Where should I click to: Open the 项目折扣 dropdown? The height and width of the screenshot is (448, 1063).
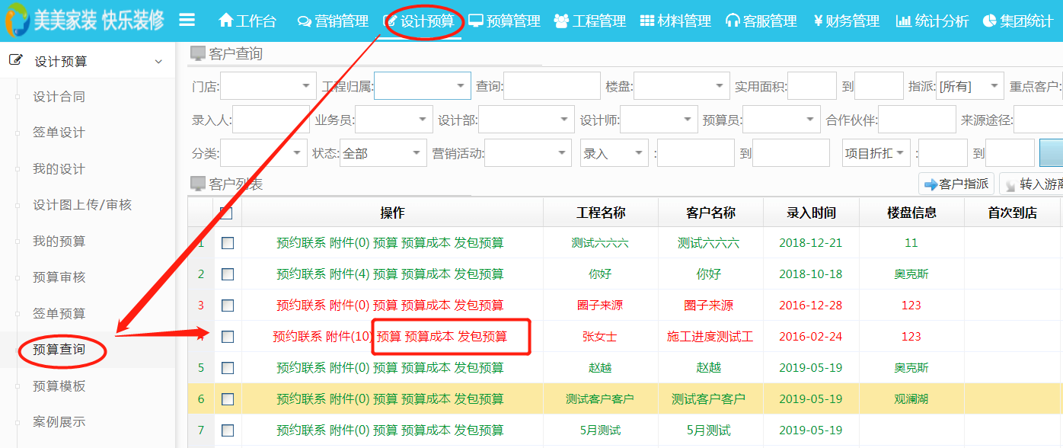(876, 152)
